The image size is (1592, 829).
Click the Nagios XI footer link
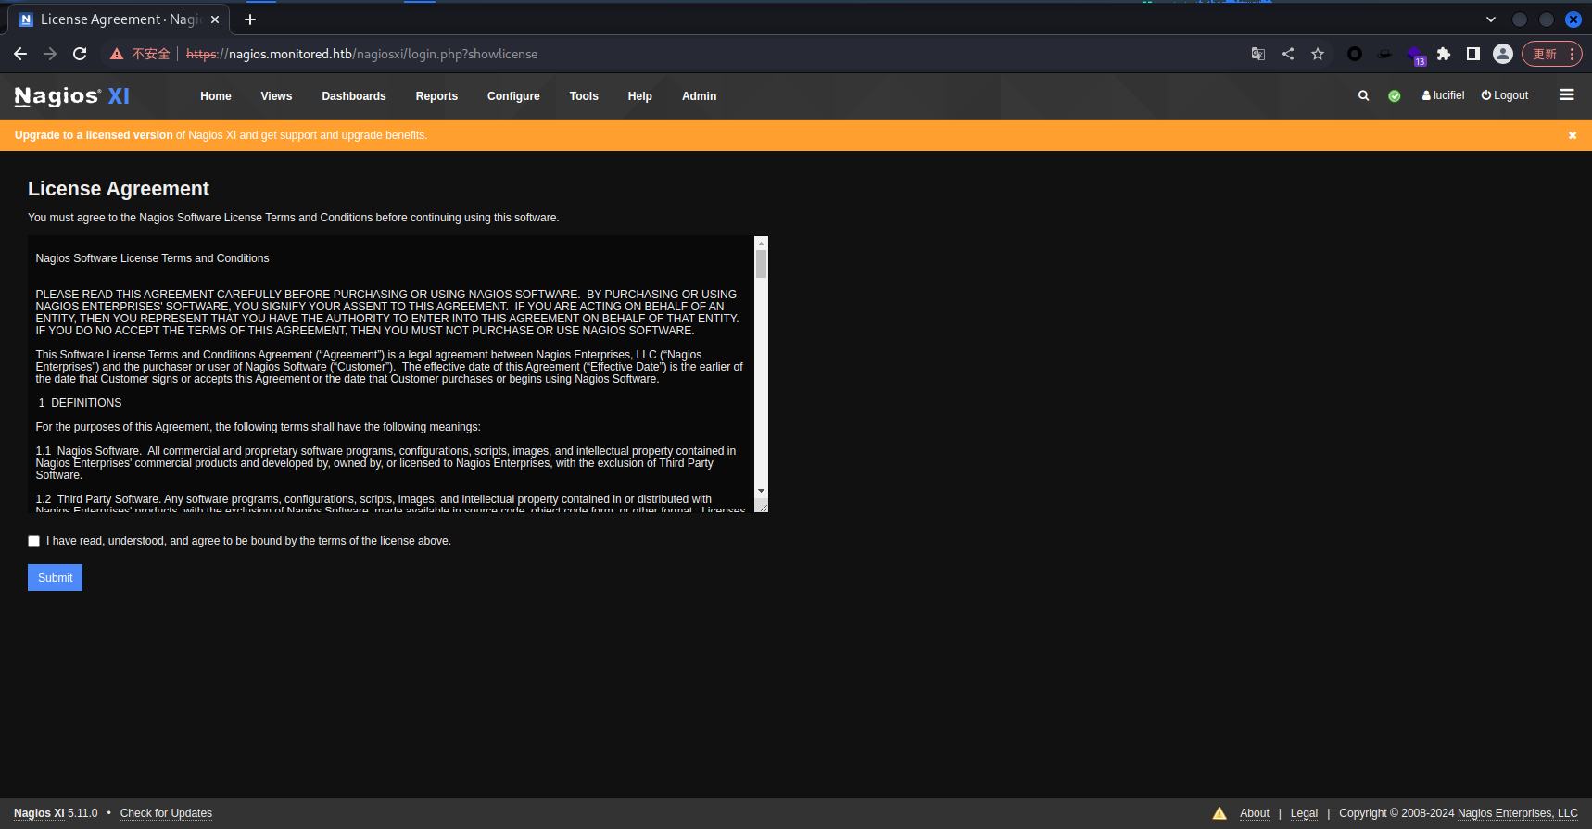(x=39, y=813)
